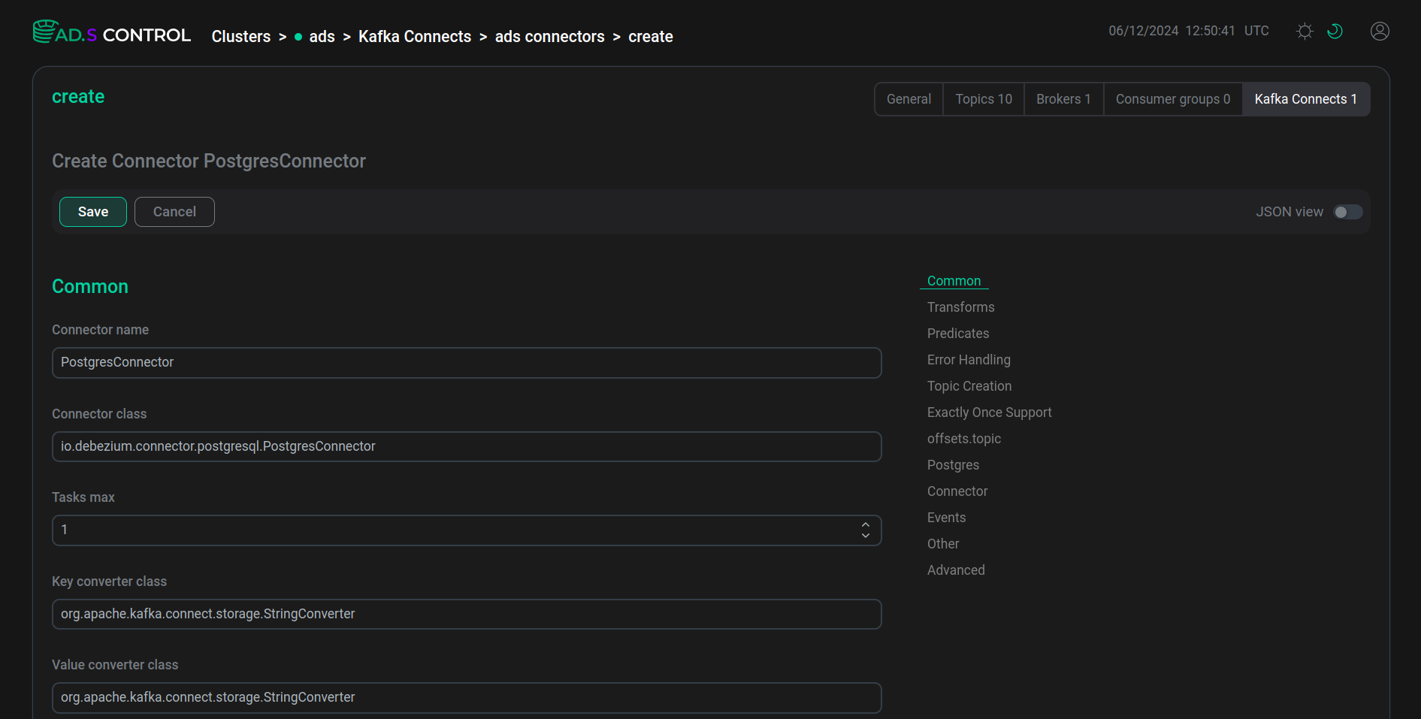Save the connector configuration

click(93, 212)
